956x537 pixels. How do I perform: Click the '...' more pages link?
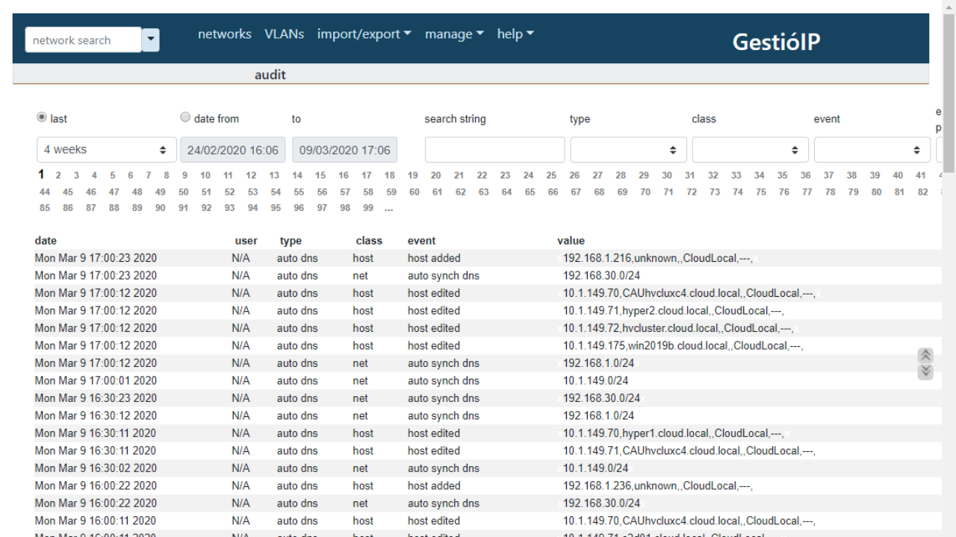[389, 209]
